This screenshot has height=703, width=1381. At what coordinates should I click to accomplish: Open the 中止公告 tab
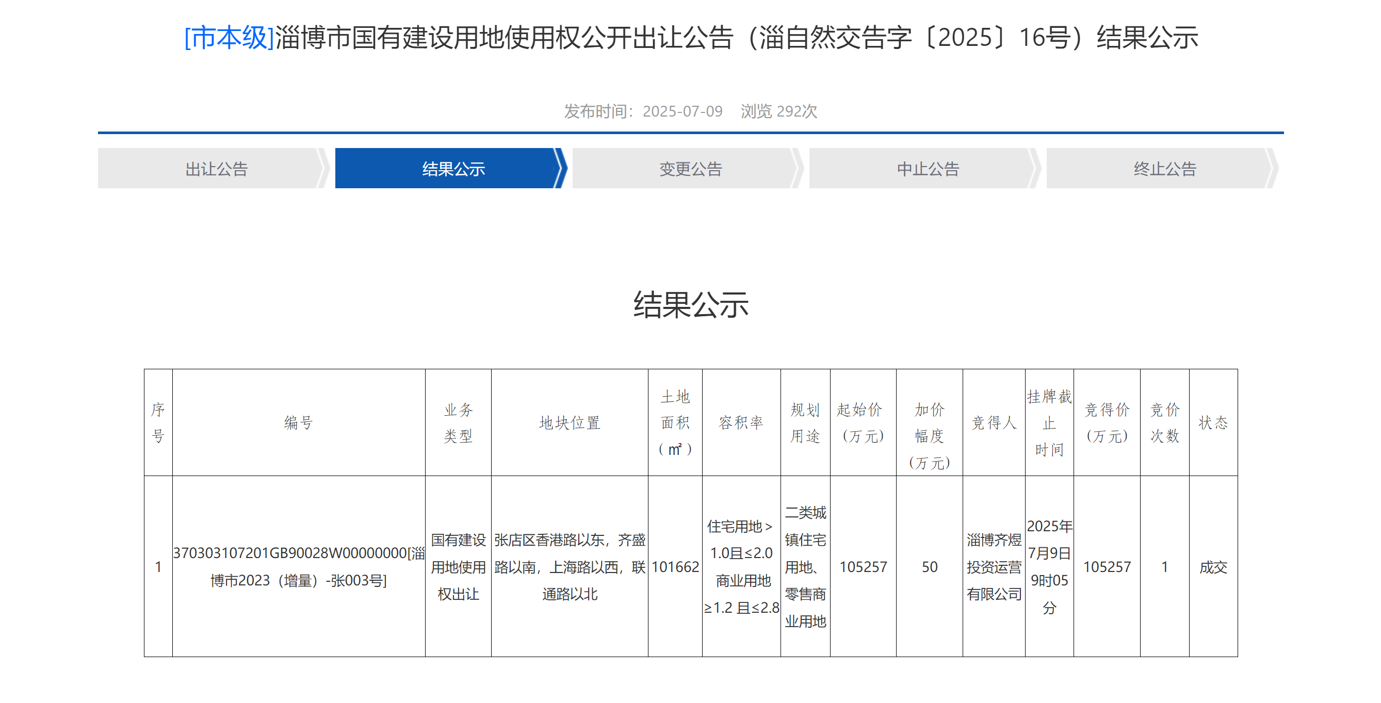(x=925, y=169)
